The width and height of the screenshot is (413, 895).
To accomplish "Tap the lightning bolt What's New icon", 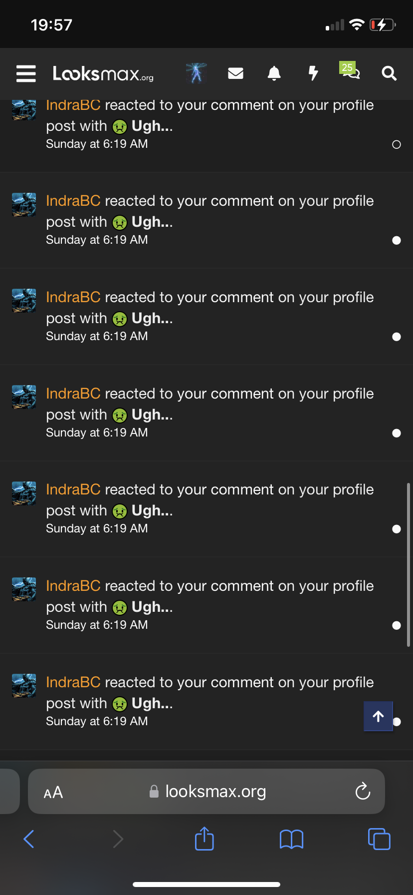I will pos(313,73).
